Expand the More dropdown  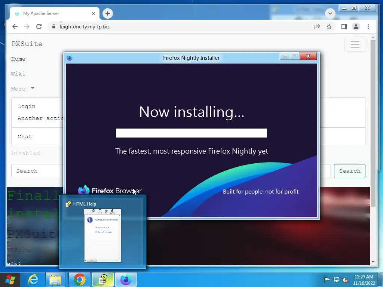(22, 89)
